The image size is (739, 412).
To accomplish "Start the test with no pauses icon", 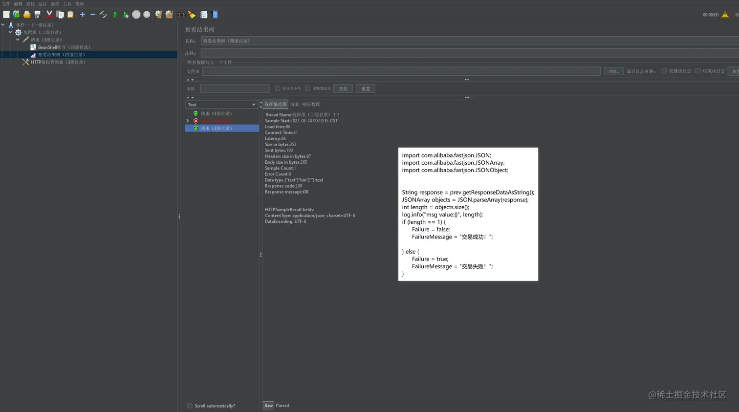I will click(126, 15).
